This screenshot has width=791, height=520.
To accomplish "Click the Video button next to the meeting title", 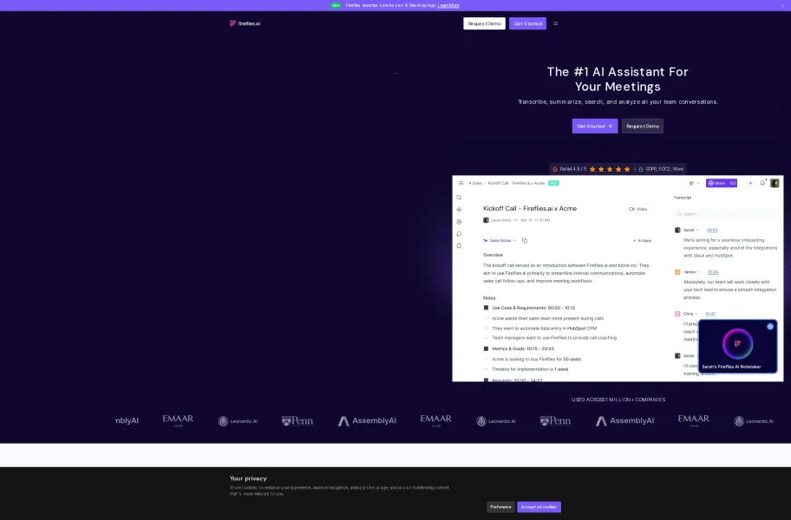I will 638,209.
